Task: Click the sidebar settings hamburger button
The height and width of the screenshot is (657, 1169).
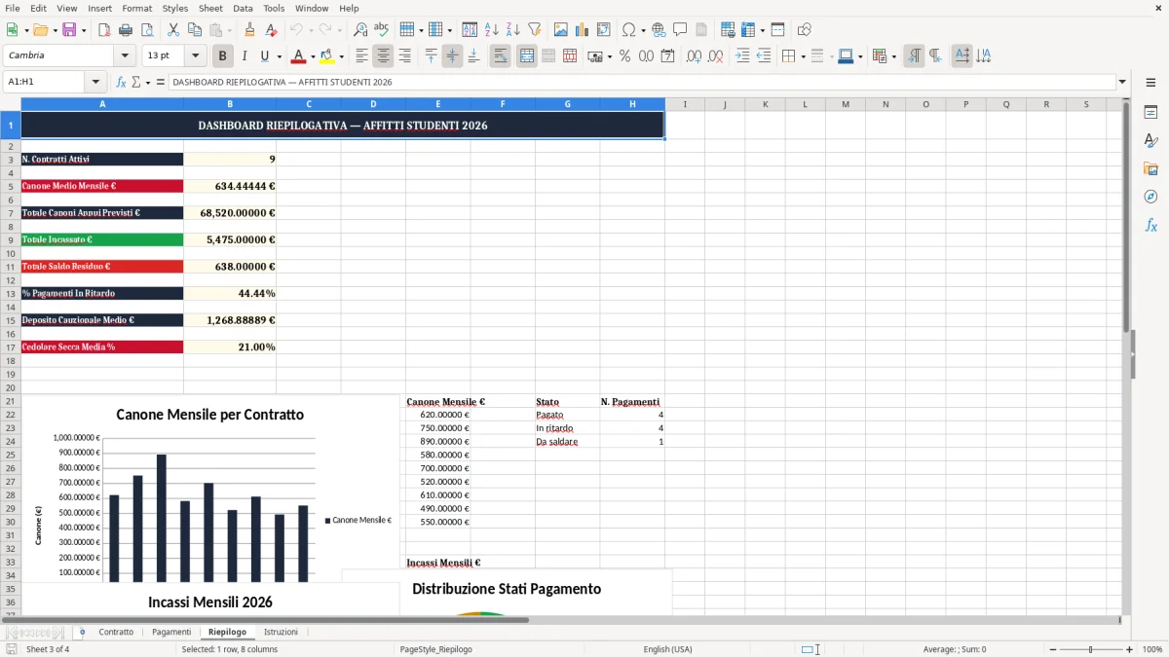Action: [x=1150, y=83]
